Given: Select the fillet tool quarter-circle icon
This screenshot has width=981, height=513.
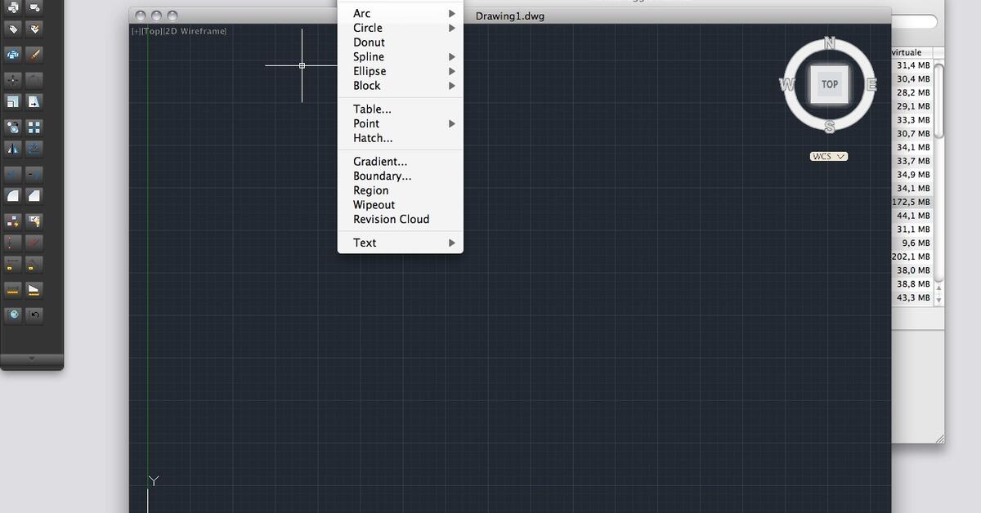Looking at the screenshot, I should click(12, 195).
